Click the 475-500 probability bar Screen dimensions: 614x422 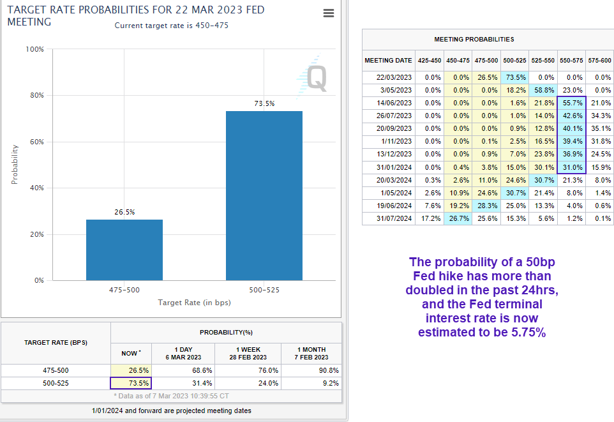(x=124, y=250)
